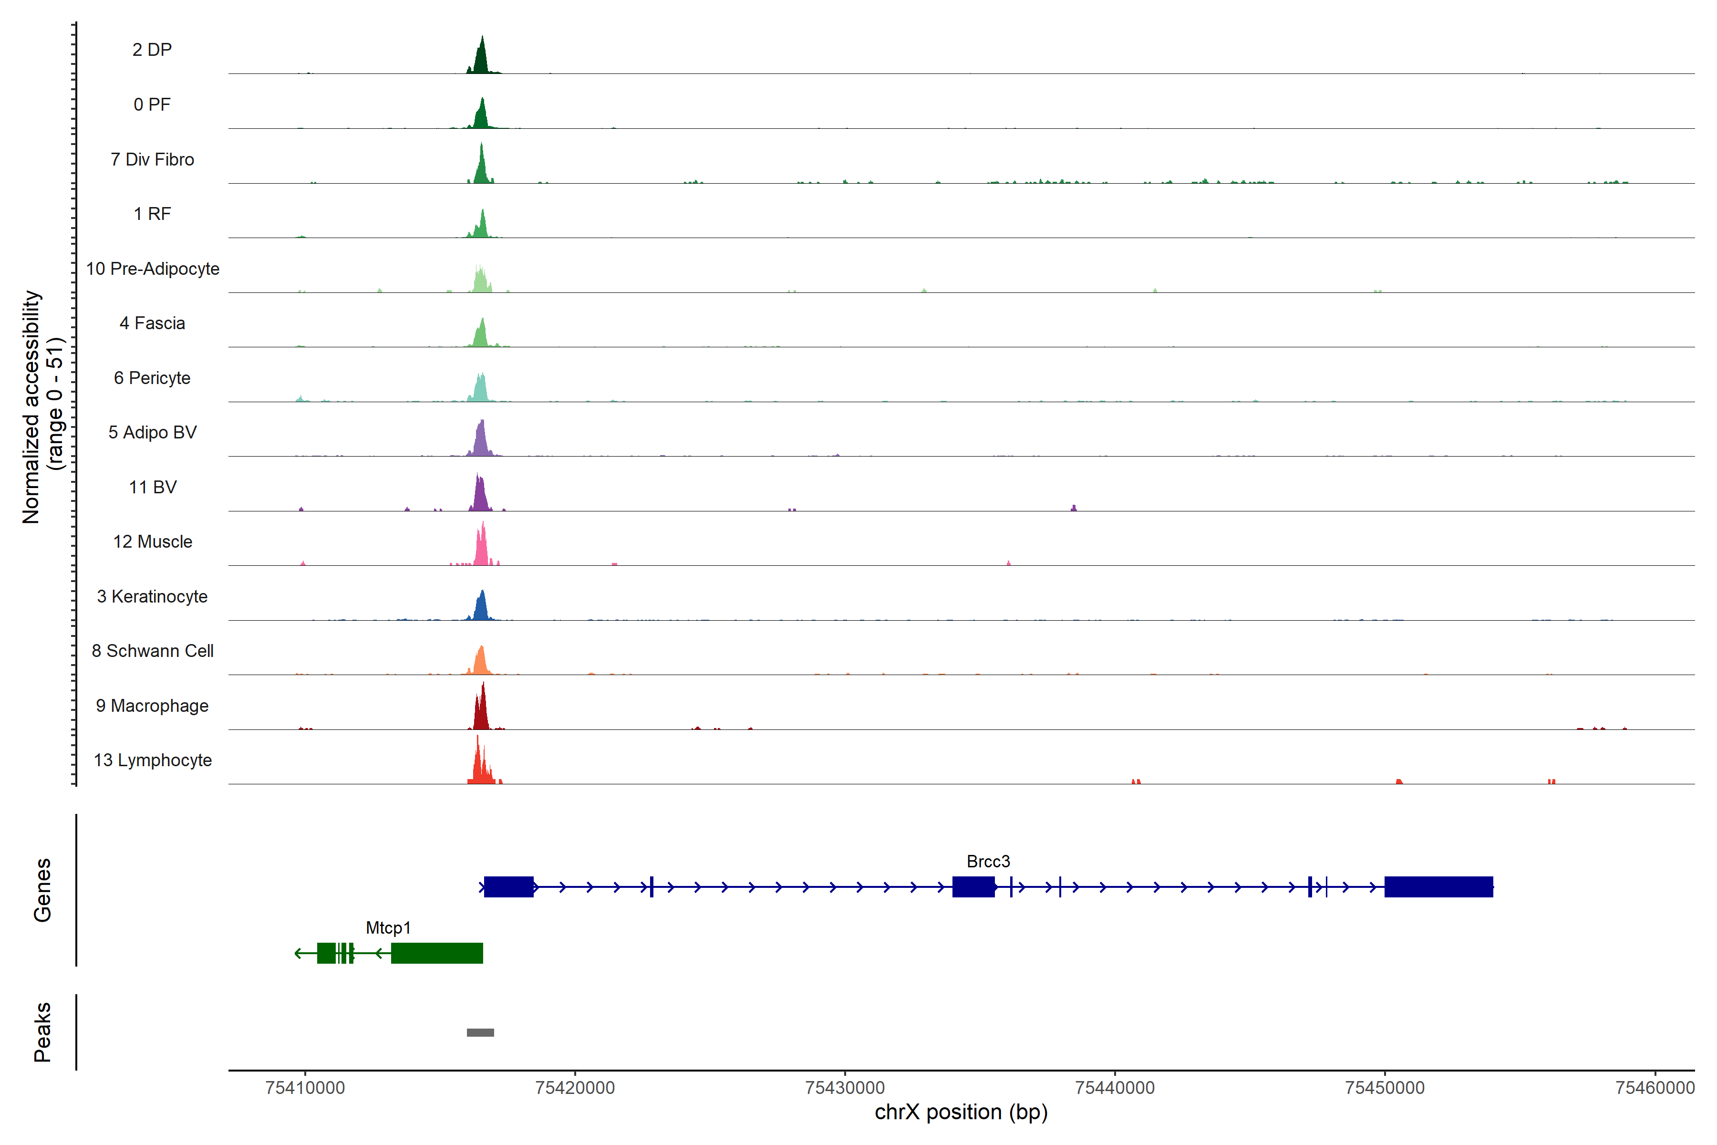
Task: Click the 8 Schwann Cell orange peak
Action: pos(480,662)
